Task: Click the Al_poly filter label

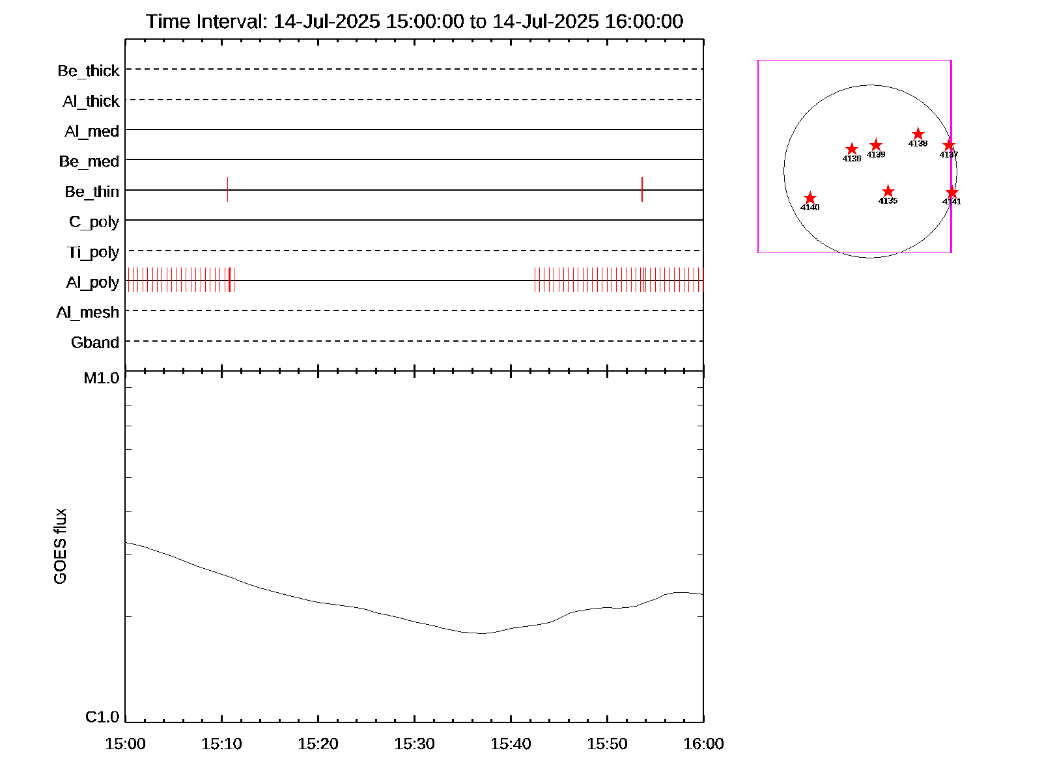Action: coord(92,282)
